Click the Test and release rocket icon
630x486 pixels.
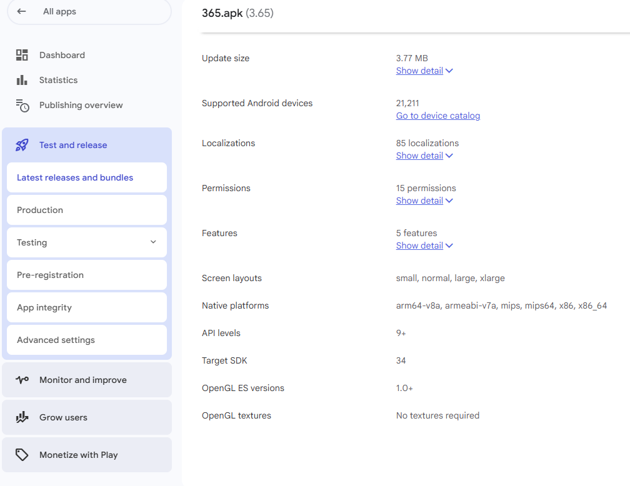click(x=22, y=145)
